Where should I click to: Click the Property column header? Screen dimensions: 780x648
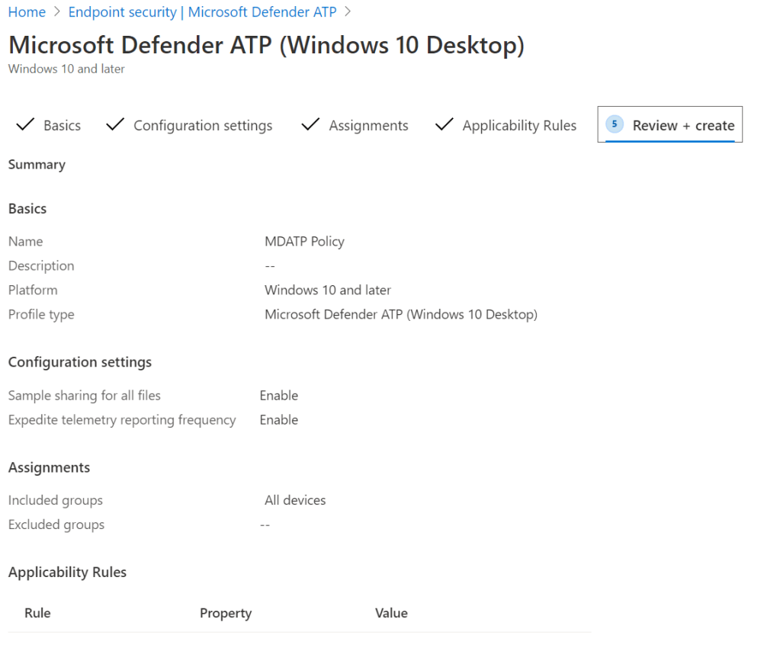pyautogui.click(x=225, y=613)
